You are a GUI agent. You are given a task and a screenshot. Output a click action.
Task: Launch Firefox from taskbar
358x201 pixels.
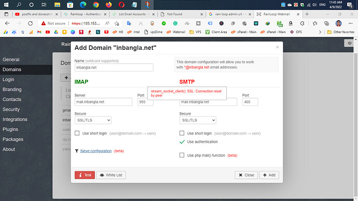click(108, 5)
